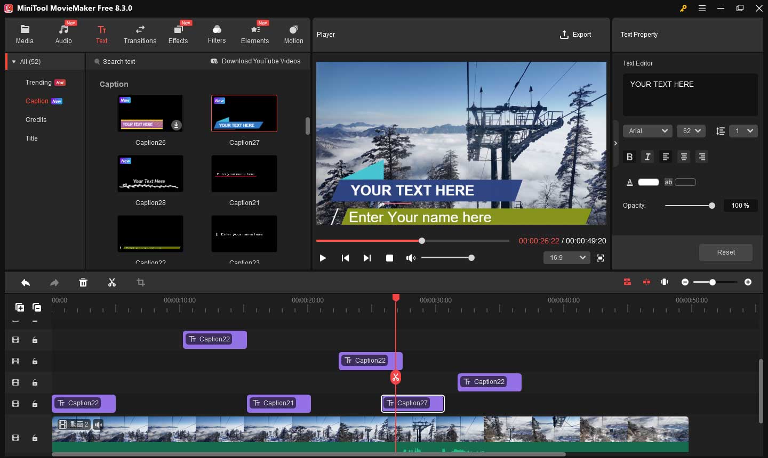Align text to the right
This screenshot has width=768, height=458.
tap(702, 157)
